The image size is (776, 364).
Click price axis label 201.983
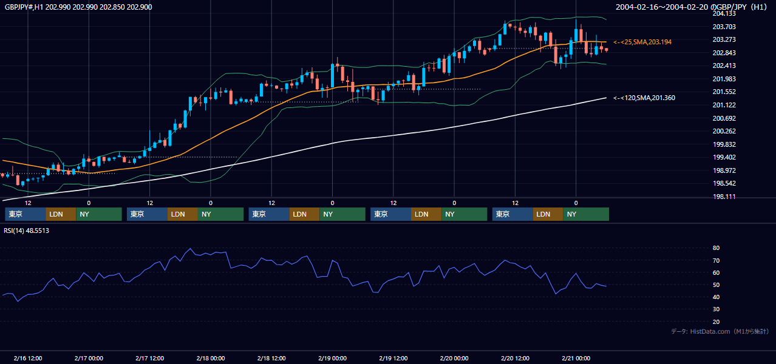[723, 79]
